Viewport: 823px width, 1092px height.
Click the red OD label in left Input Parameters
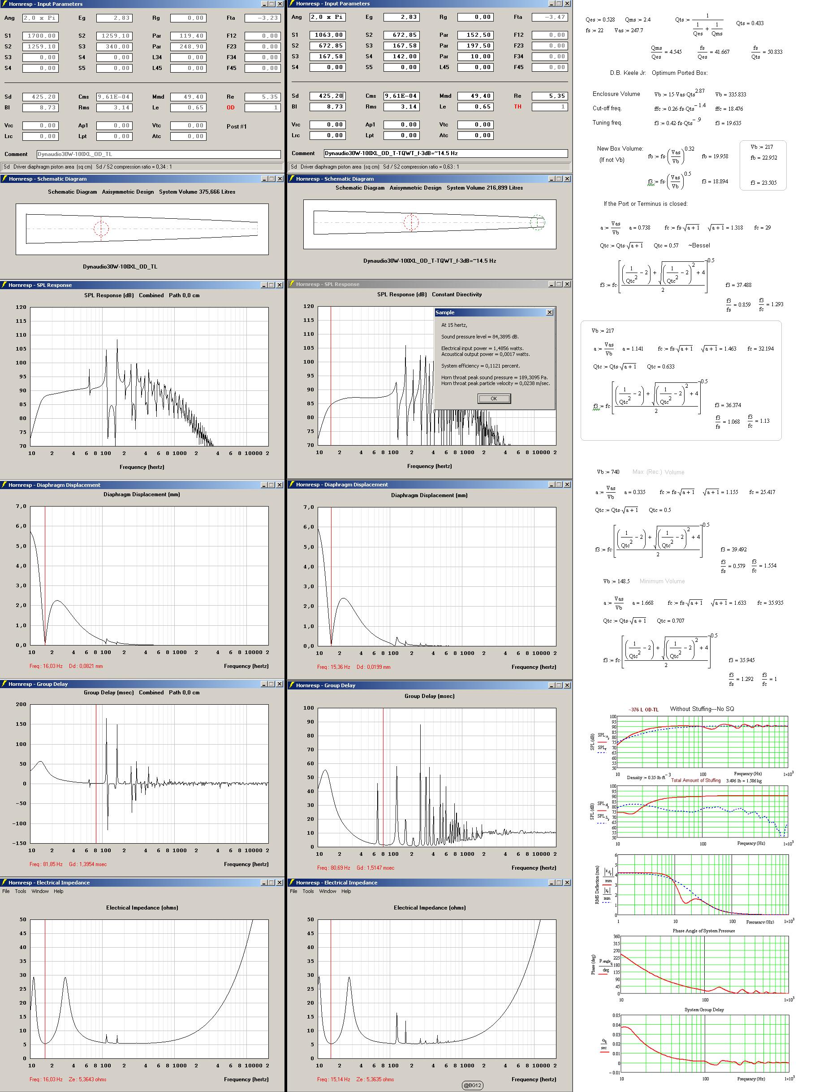click(230, 108)
